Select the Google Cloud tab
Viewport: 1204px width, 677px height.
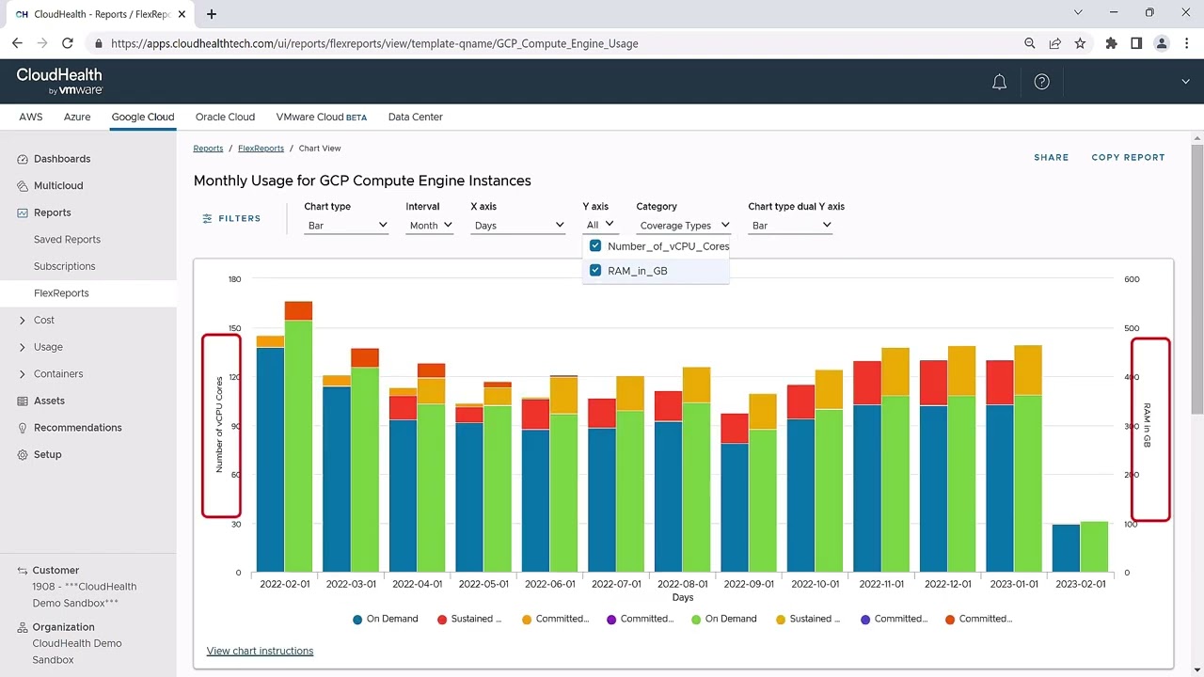[143, 118]
